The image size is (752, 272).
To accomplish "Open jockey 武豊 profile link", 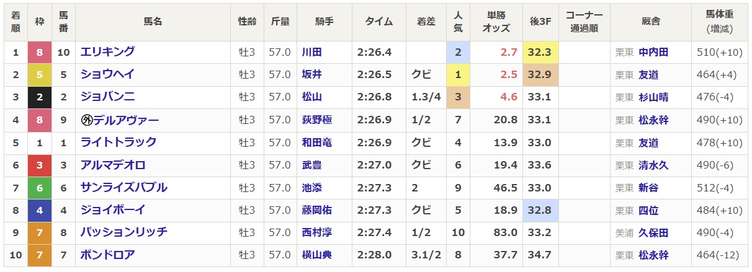I will [x=312, y=165].
